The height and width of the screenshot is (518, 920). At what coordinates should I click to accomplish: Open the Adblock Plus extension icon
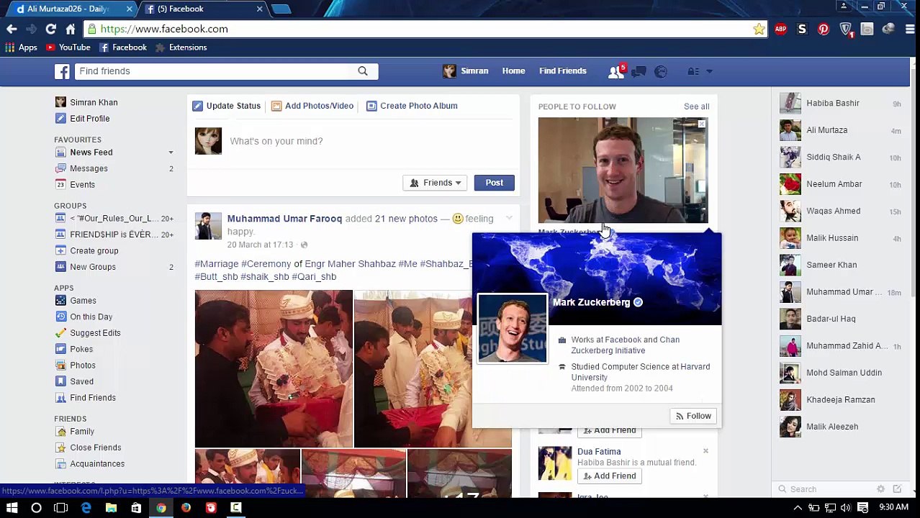click(780, 29)
